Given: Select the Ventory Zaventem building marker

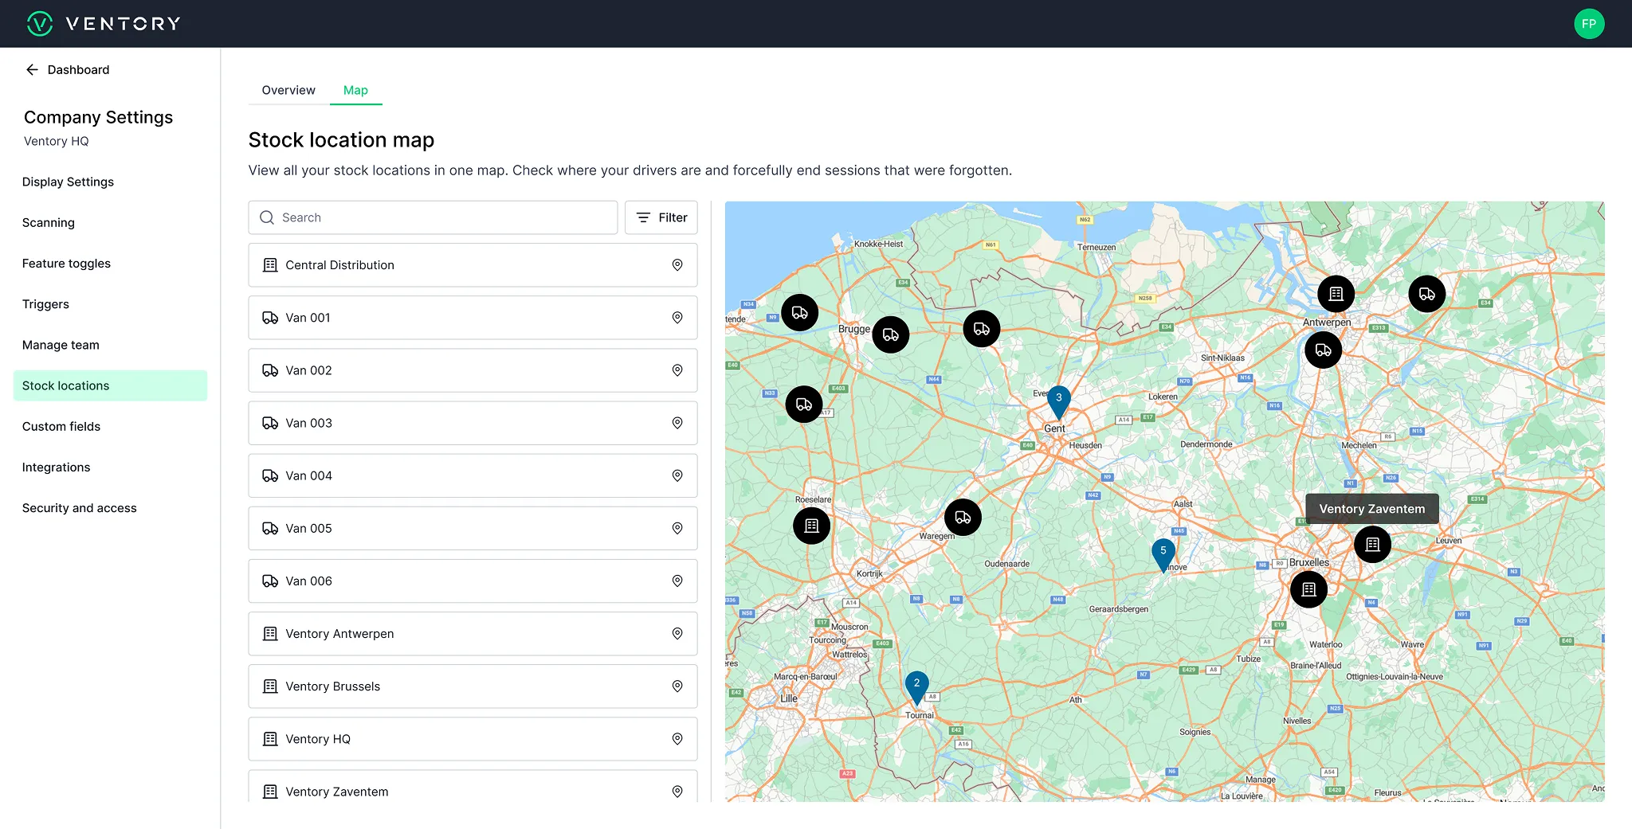Looking at the screenshot, I should click(x=1372, y=545).
